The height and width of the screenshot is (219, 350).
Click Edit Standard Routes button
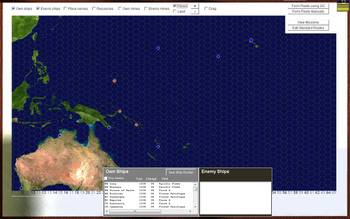pyautogui.click(x=308, y=27)
